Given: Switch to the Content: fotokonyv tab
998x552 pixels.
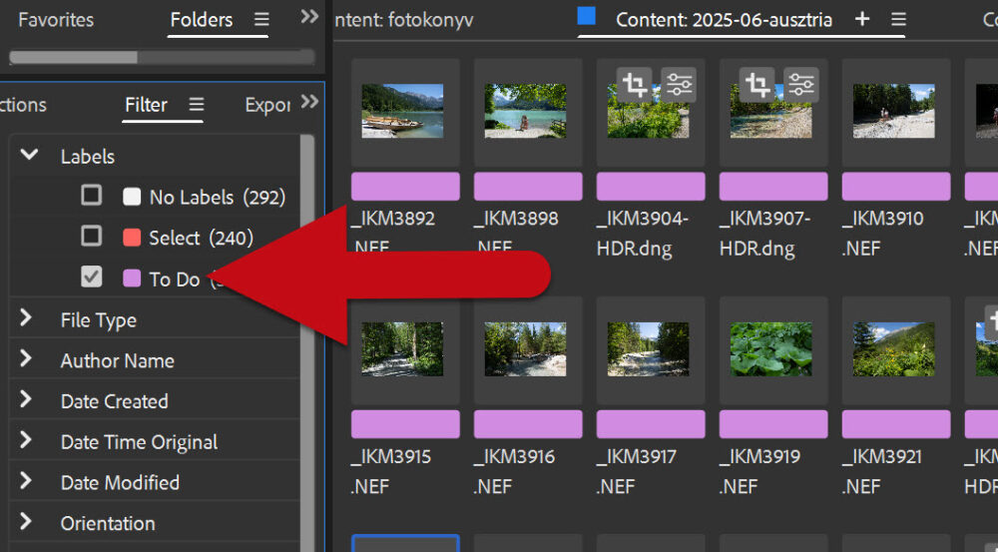Looking at the screenshot, I should 403,20.
